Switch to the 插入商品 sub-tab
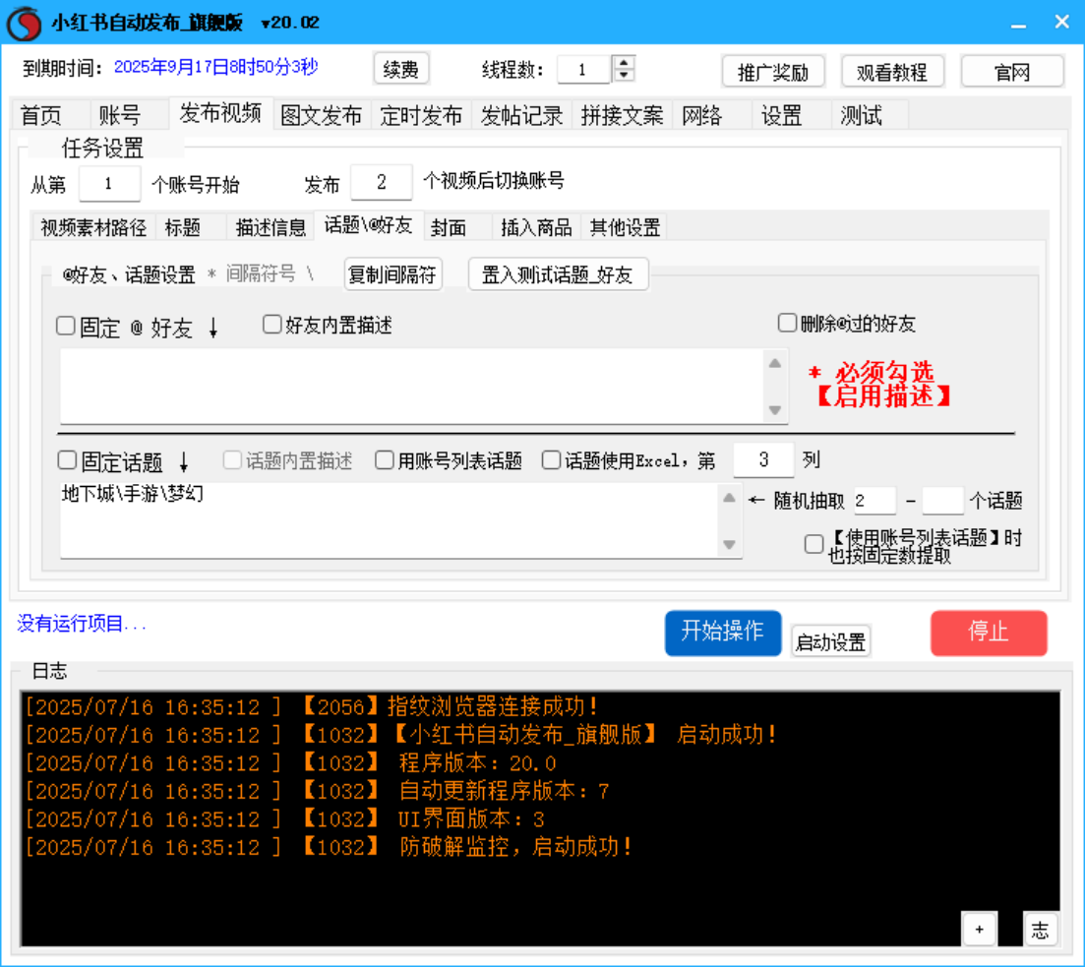 click(536, 228)
